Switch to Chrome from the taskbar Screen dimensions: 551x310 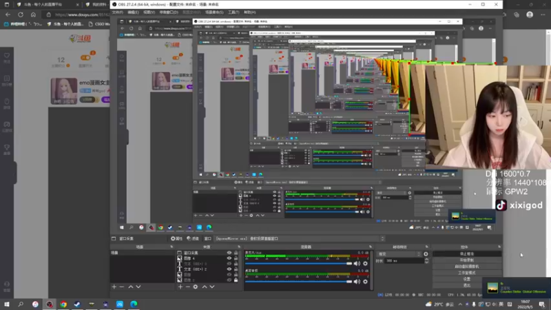63,304
